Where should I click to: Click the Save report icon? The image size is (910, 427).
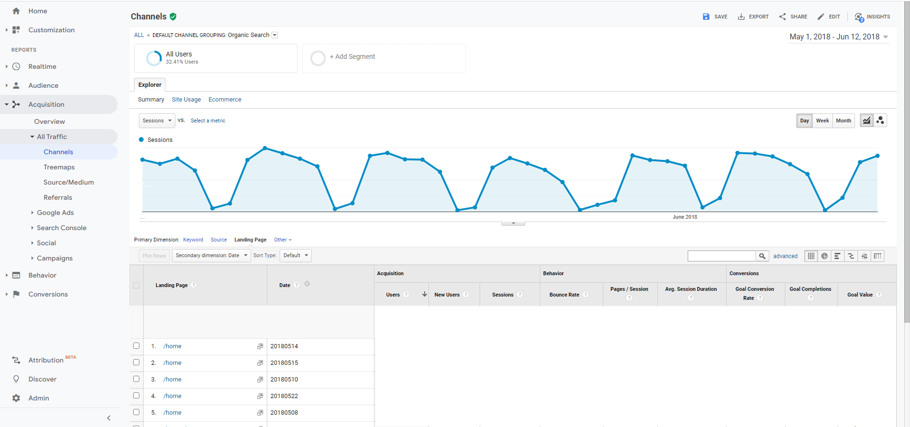click(706, 17)
